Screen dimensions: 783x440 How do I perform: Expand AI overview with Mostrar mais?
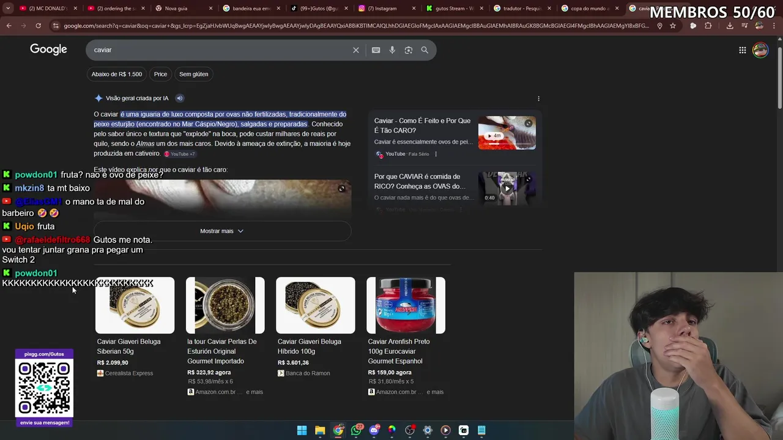point(222,231)
